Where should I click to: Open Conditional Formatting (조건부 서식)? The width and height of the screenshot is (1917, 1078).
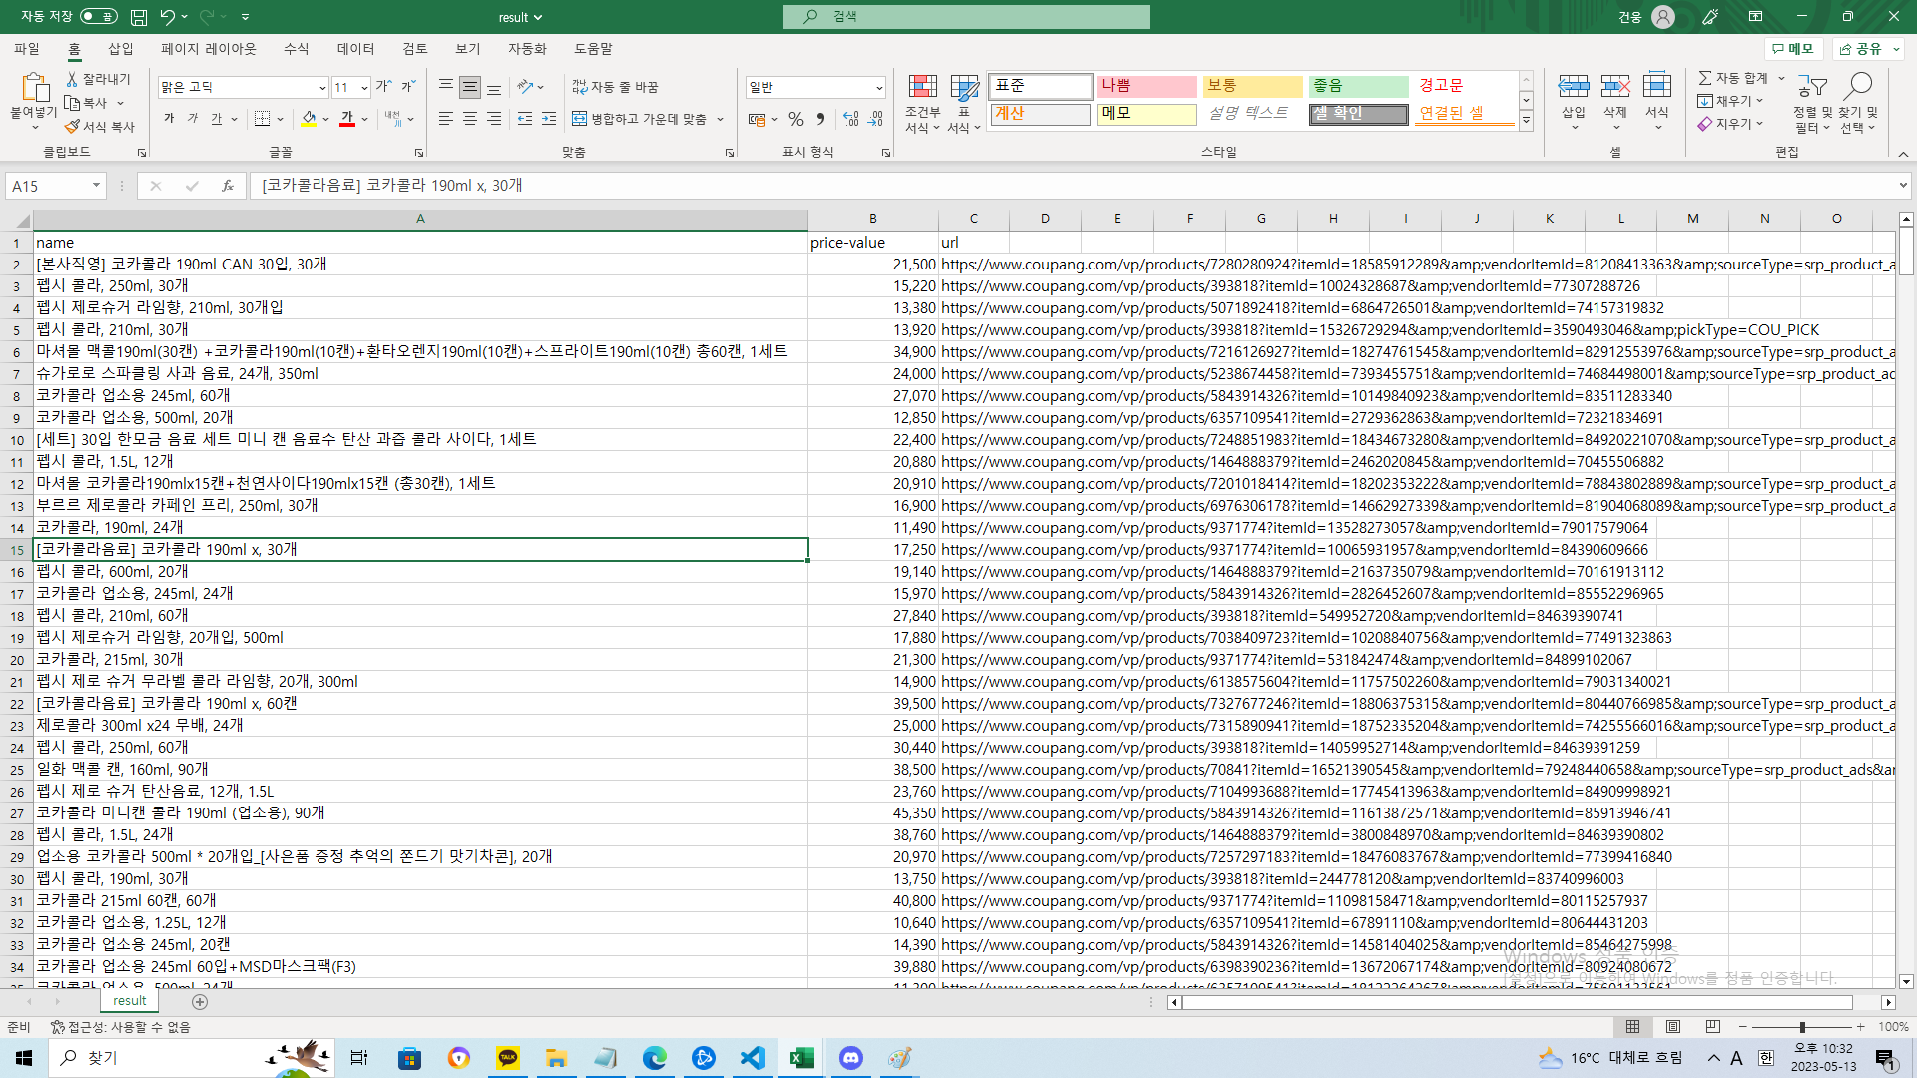[x=923, y=103]
